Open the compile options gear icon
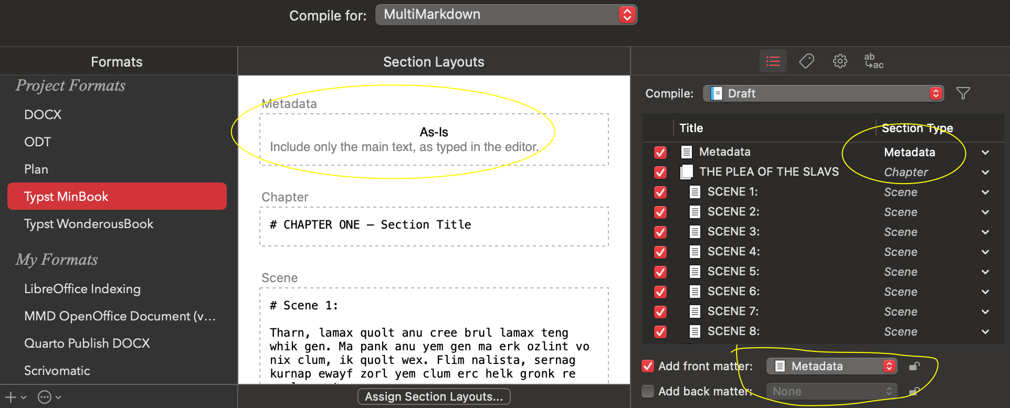Viewport: 1010px width, 408px height. pos(840,61)
